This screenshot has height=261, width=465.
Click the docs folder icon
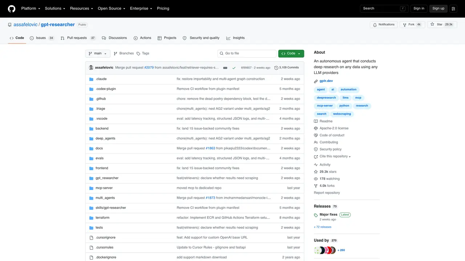pyautogui.click(x=92, y=149)
